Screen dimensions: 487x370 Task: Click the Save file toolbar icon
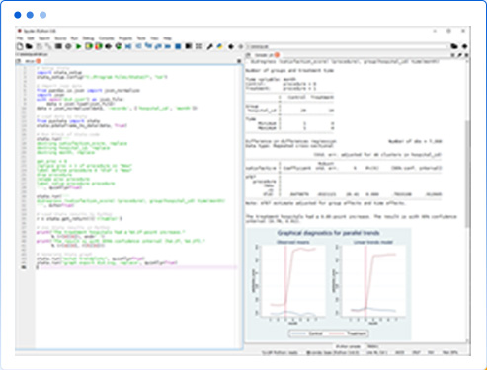tap(40, 46)
